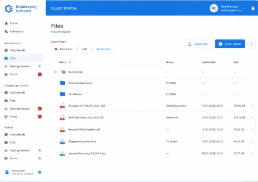Open the Home page in sidebar
This screenshot has width=258, height=182.
pos(11,23)
